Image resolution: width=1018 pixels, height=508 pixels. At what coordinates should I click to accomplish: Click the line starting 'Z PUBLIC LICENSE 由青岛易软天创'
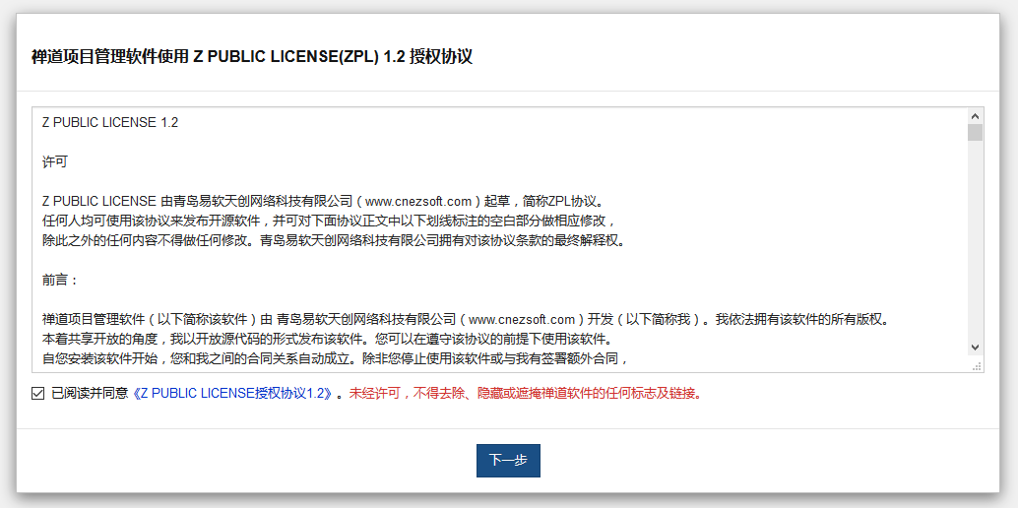click(324, 202)
